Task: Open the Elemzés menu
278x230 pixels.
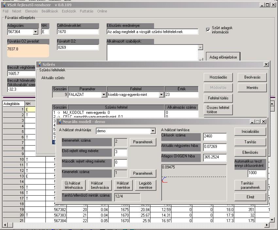Action: point(31,11)
